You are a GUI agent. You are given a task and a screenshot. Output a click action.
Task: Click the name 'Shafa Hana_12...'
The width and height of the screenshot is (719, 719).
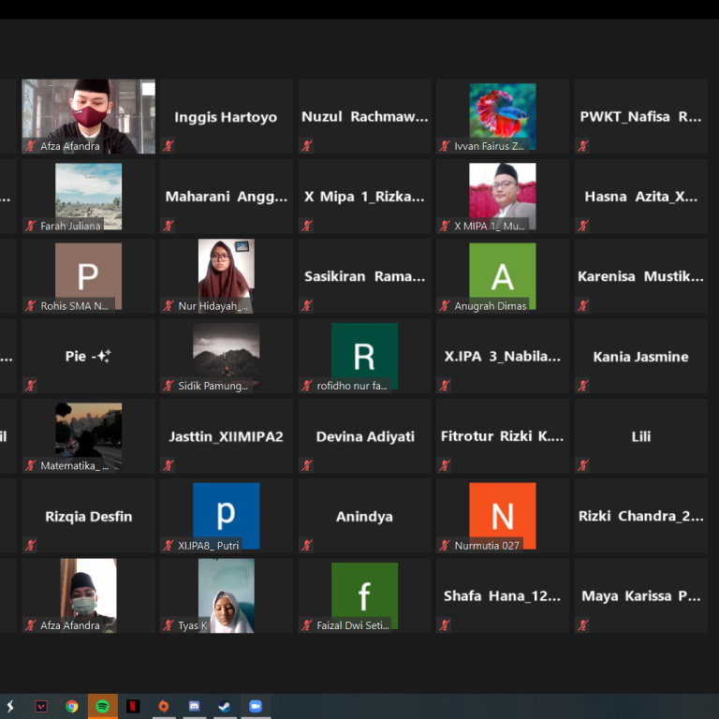502,595
